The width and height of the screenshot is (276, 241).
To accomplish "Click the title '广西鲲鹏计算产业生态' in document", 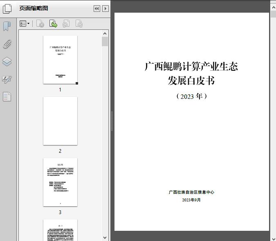I will [191, 67].
